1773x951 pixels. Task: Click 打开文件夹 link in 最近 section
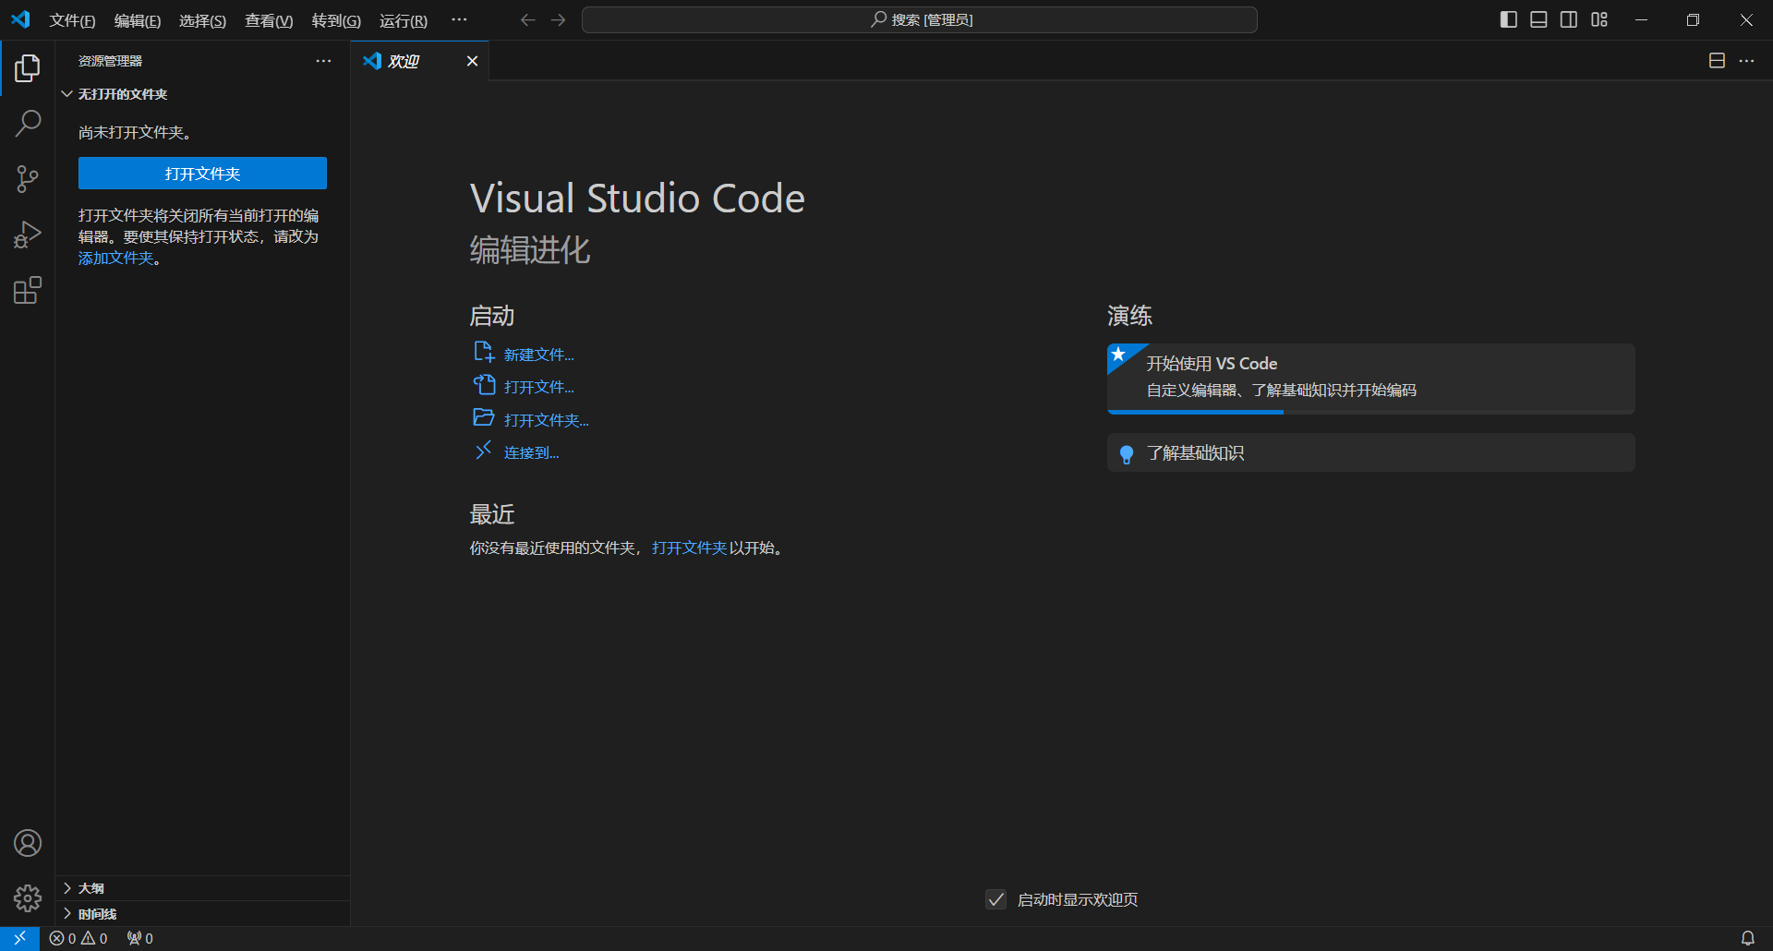pos(690,548)
